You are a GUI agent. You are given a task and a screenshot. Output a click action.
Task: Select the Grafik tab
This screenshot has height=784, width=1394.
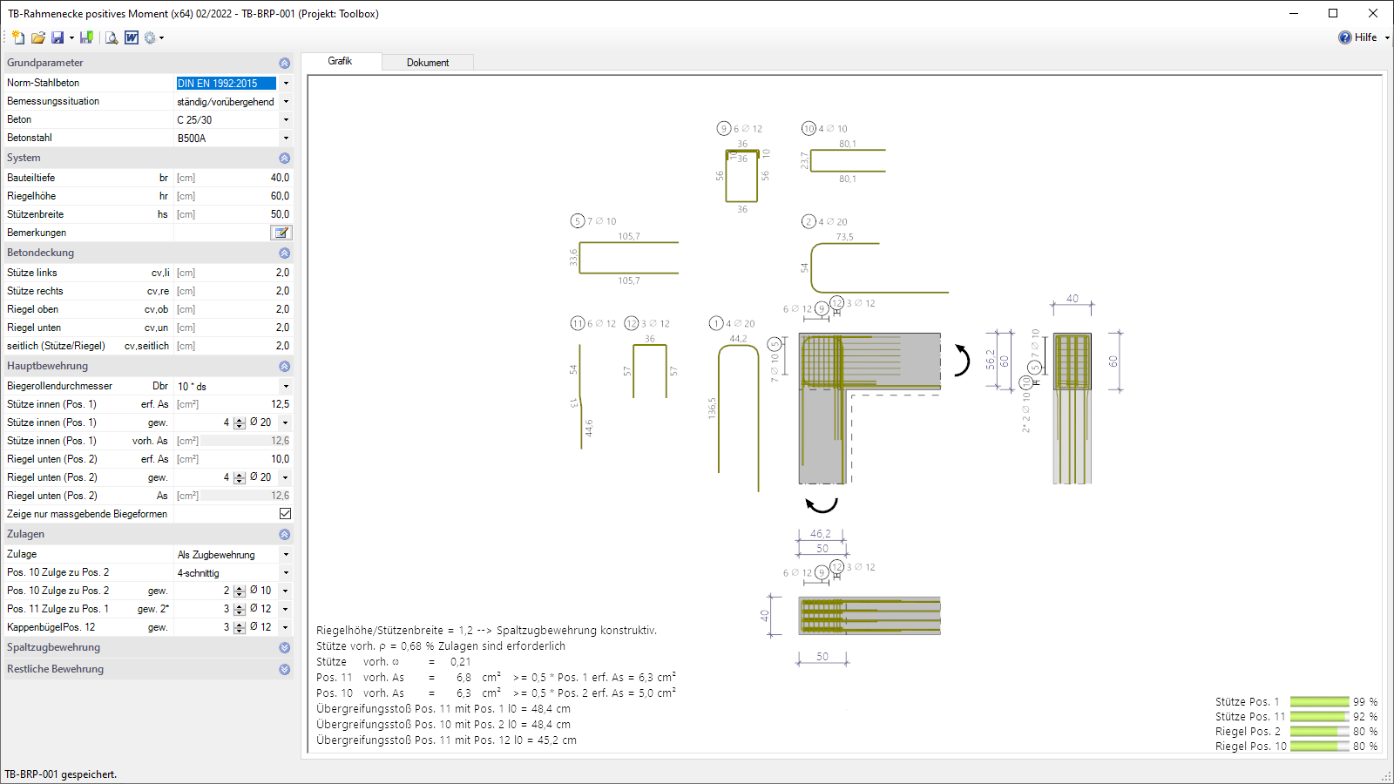pyautogui.click(x=340, y=61)
